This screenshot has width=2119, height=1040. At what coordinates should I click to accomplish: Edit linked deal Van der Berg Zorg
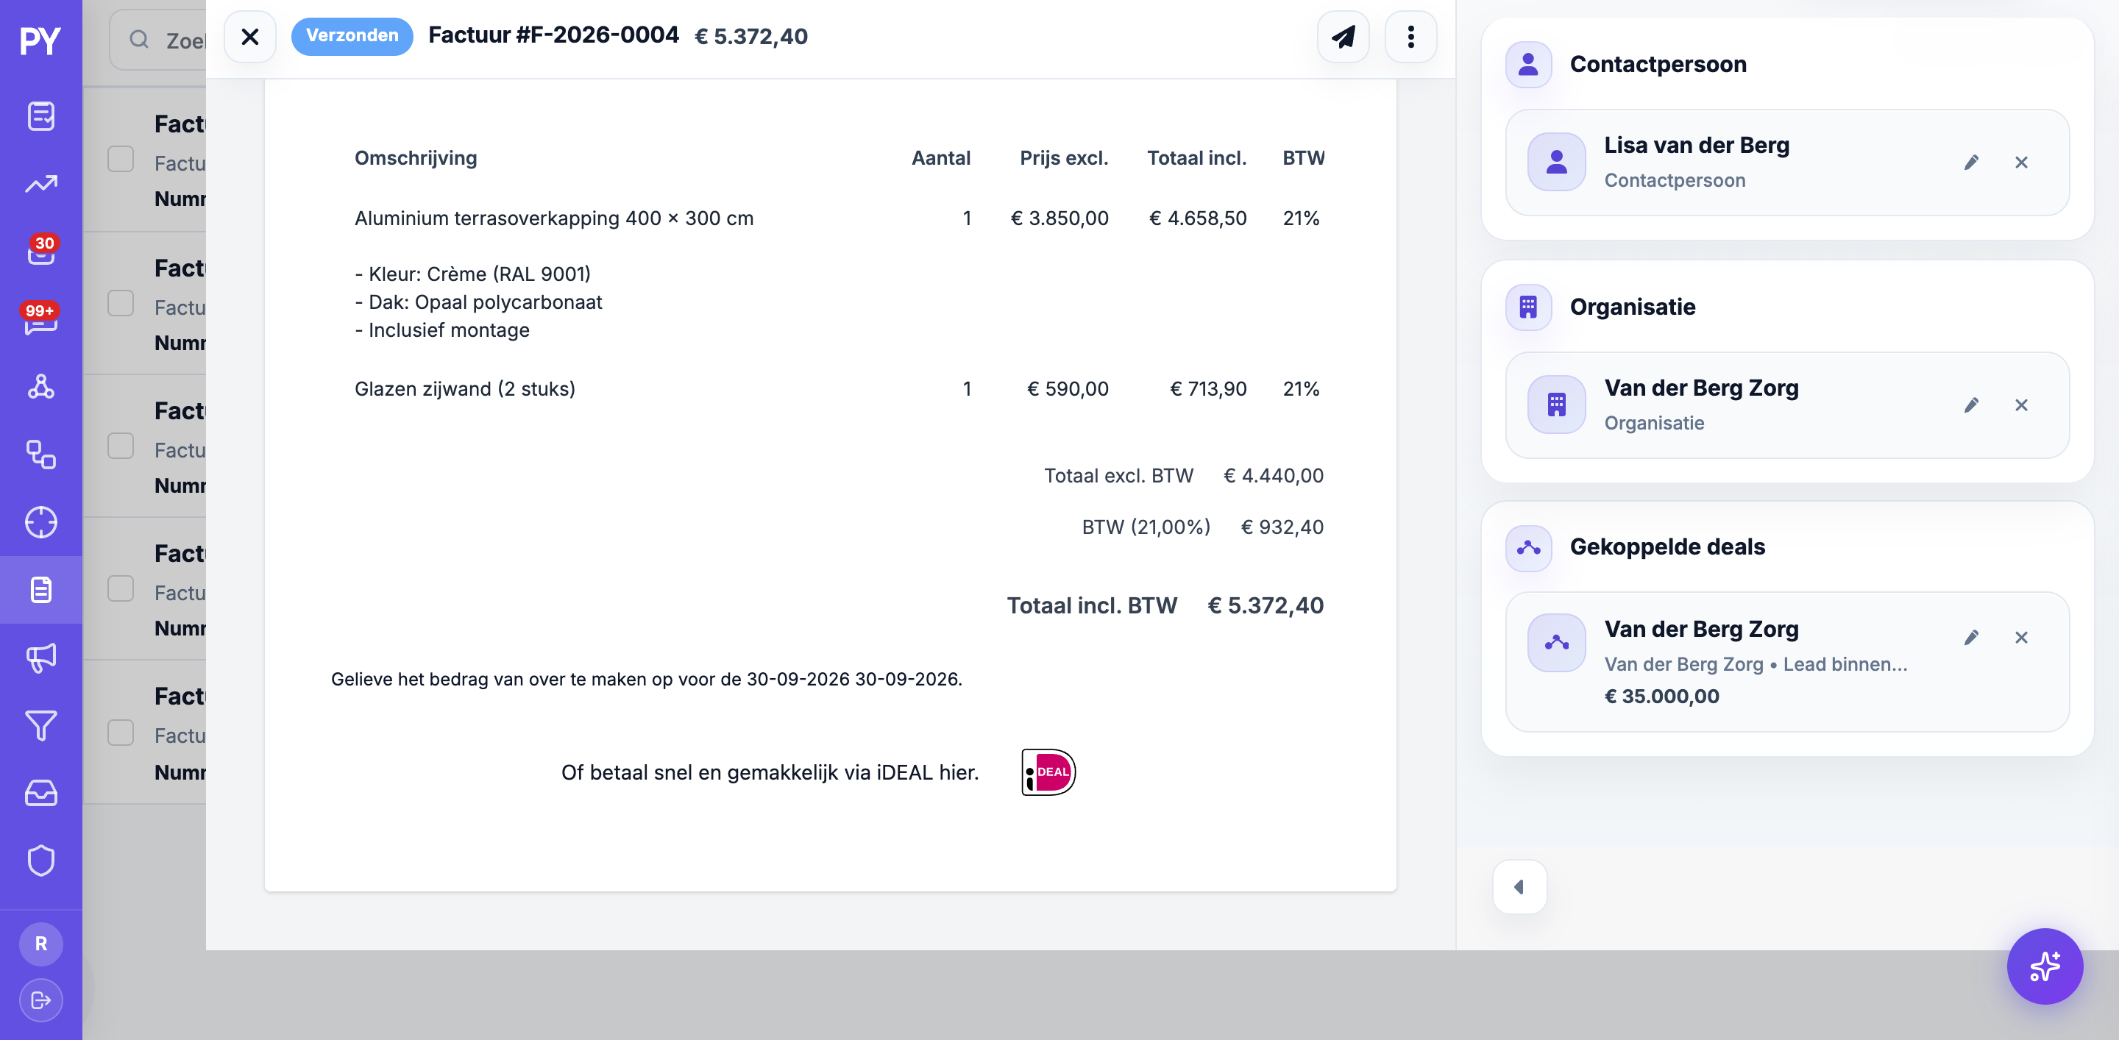[x=1971, y=637]
